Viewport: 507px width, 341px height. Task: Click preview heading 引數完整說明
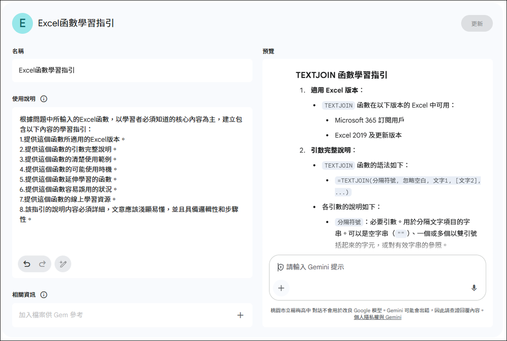pos(333,150)
